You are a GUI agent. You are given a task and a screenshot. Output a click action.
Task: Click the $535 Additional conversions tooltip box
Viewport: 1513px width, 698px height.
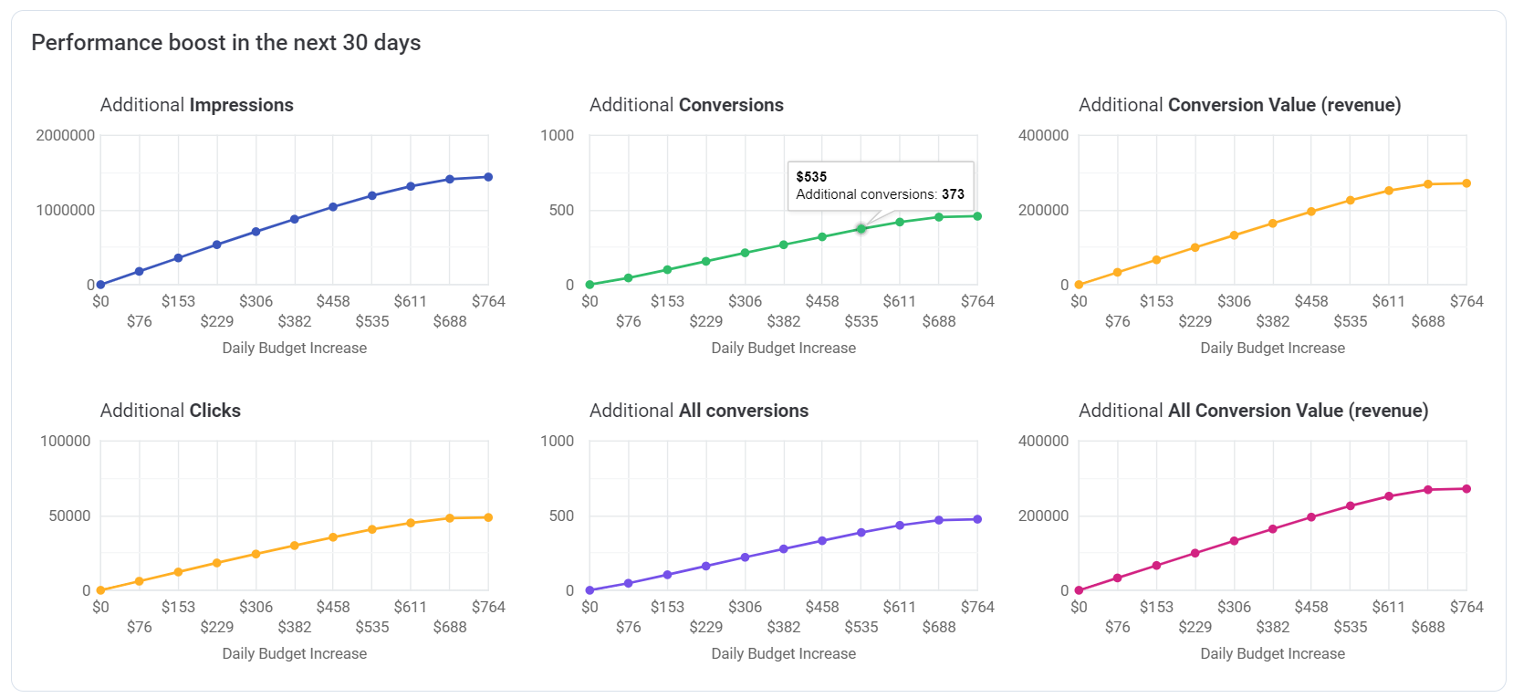point(880,186)
